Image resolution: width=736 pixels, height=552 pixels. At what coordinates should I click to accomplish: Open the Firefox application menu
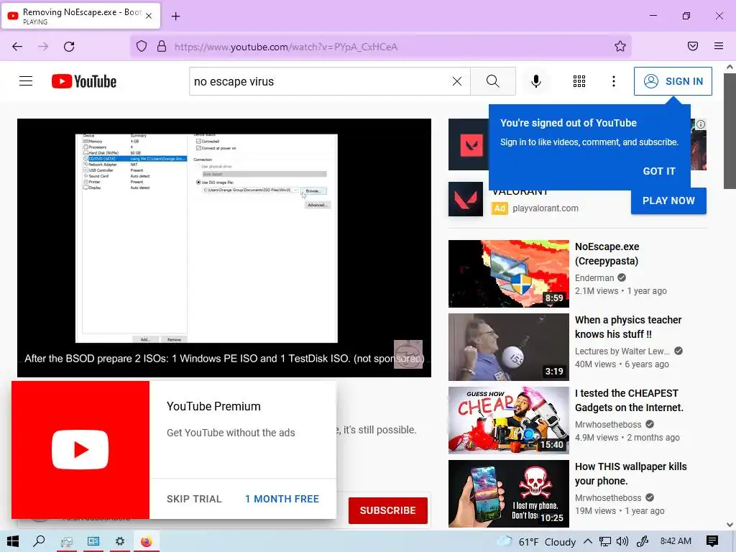(x=719, y=46)
